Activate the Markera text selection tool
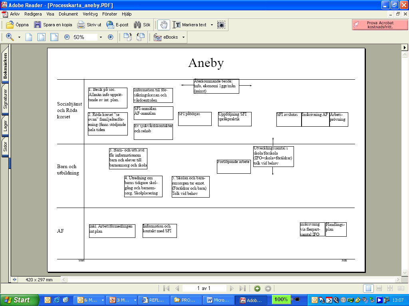The height and width of the screenshot is (306, 409). [x=190, y=25]
